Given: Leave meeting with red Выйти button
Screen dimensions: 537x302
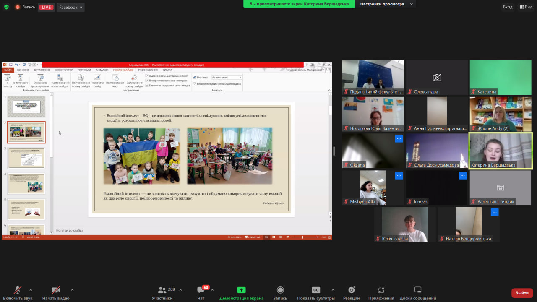Looking at the screenshot, I should (x=522, y=293).
